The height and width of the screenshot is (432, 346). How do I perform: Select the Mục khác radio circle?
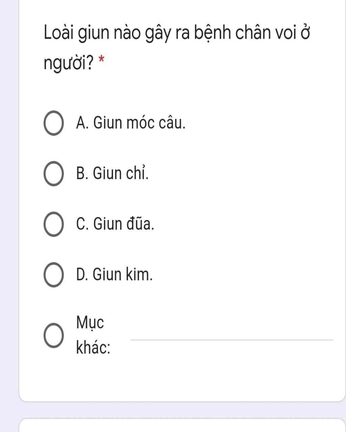53,335
